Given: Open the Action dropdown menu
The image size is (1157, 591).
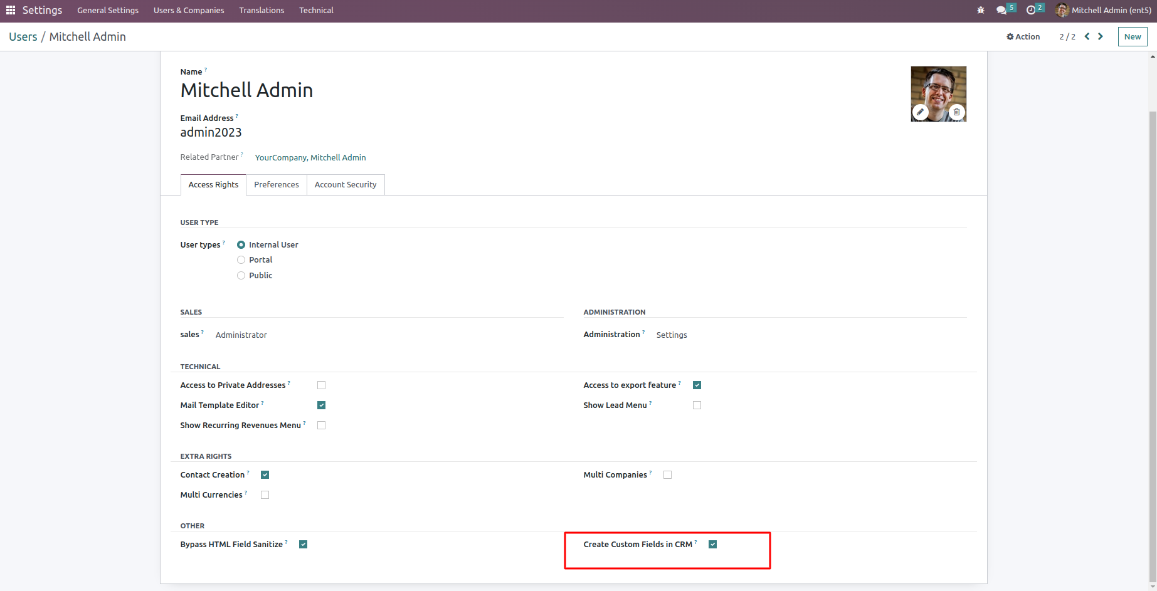Looking at the screenshot, I should [x=1023, y=36].
